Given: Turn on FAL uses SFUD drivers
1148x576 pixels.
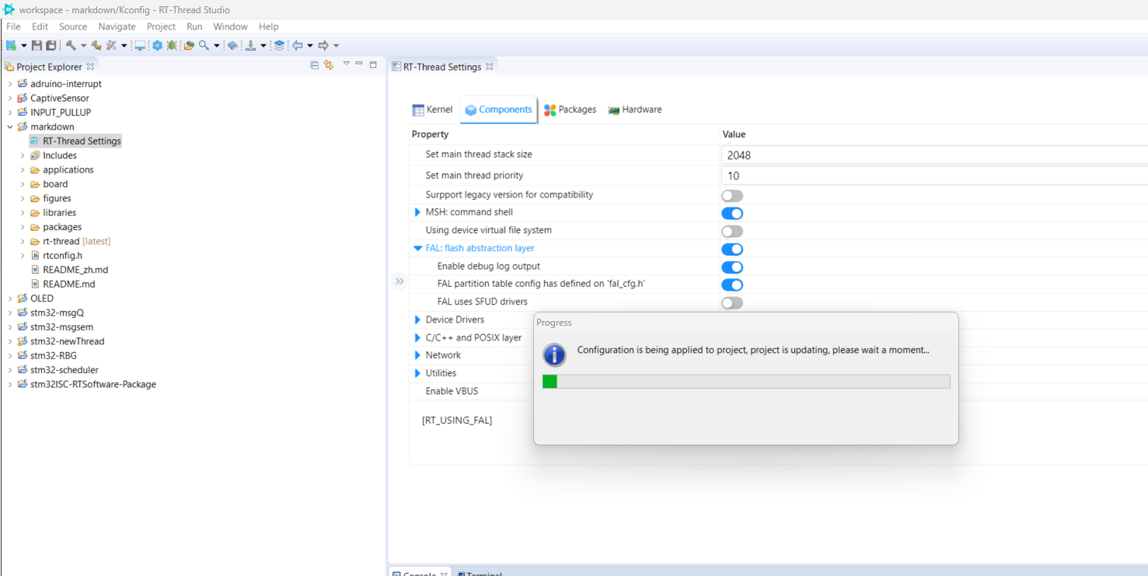Looking at the screenshot, I should click(x=732, y=302).
